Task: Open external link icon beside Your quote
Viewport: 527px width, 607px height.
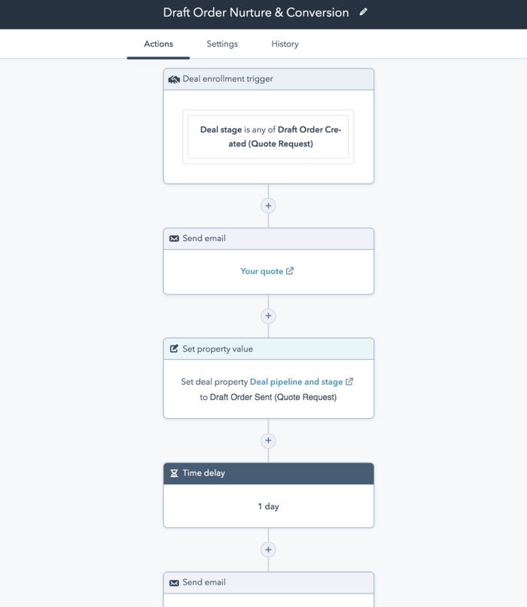Action: (x=290, y=271)
